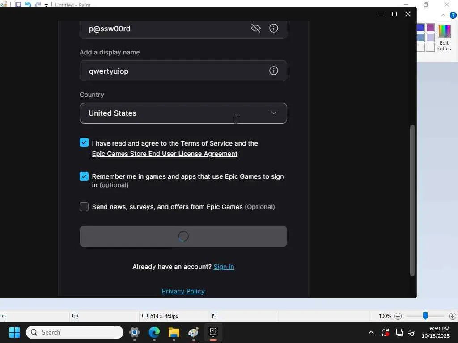Click Redo in Paint quick access toolbar

(x=38, y=4)
